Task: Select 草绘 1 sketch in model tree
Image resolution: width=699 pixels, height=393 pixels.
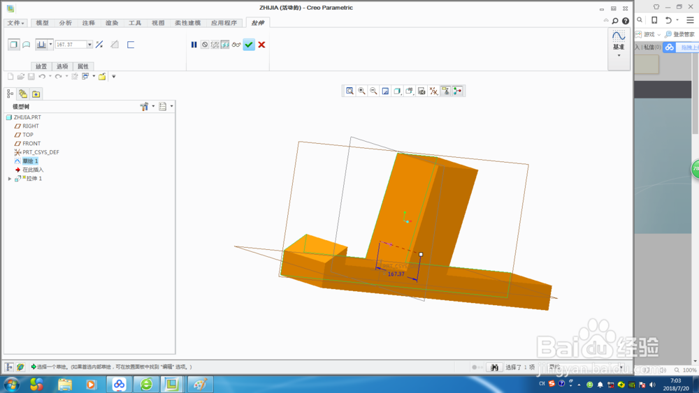Action: tap(30, 161)
